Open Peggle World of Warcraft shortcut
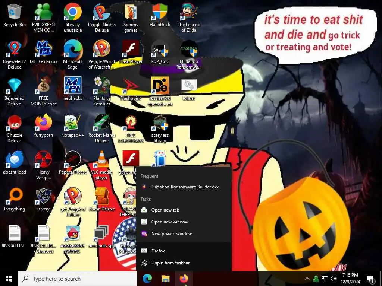 102,54
